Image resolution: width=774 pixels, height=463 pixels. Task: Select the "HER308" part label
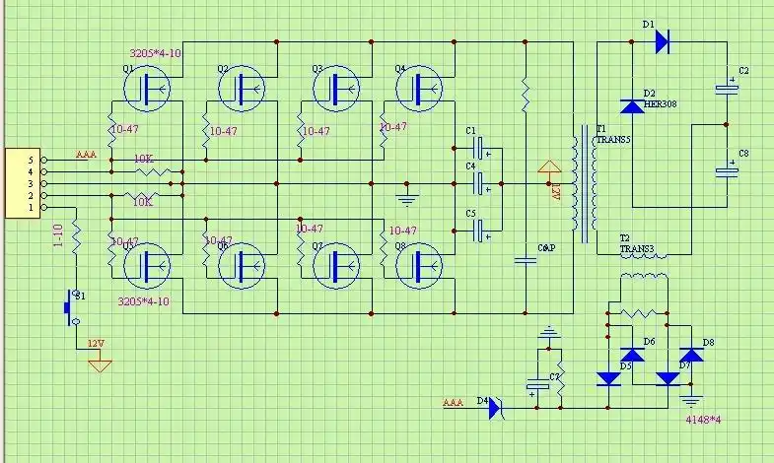(659, 102)
